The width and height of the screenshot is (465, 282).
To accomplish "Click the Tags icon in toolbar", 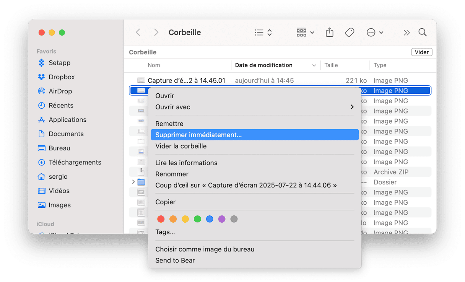I will coord(349,33).
